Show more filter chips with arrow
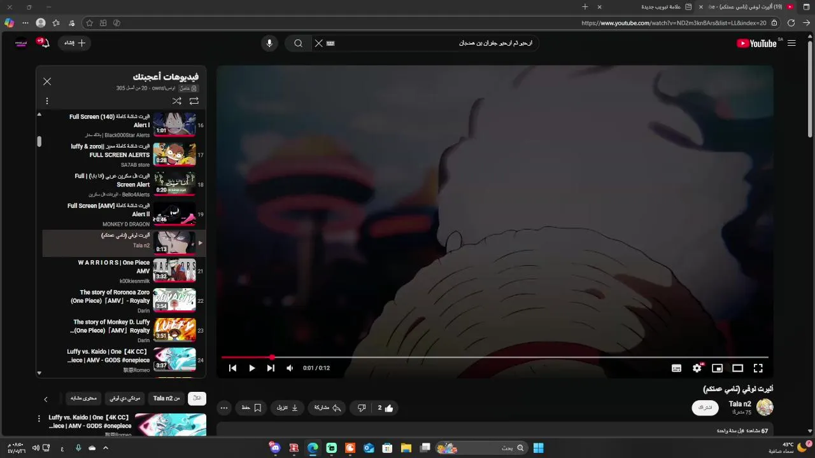 pos(45,399)
